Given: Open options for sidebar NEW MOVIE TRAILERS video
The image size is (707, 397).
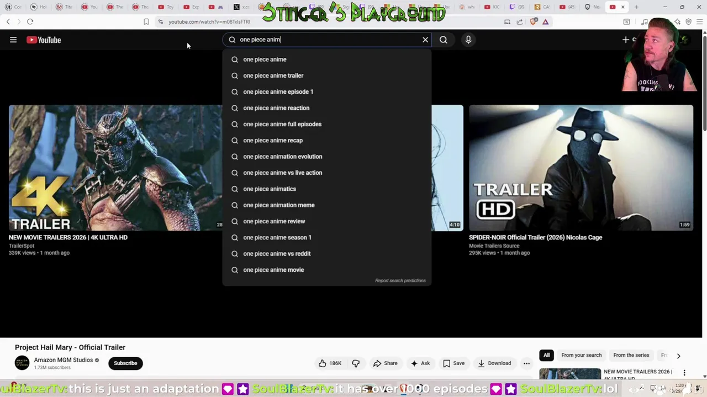Looking at the screenshot, I should 684,373.
